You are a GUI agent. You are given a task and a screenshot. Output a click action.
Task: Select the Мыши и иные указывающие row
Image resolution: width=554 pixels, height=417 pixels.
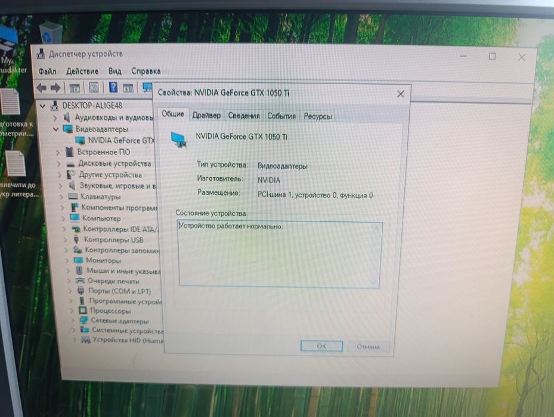click(x=123, y=271)
